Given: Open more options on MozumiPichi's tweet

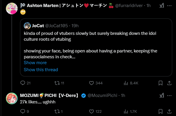Looking at the screenshot, I should [169, 95].
